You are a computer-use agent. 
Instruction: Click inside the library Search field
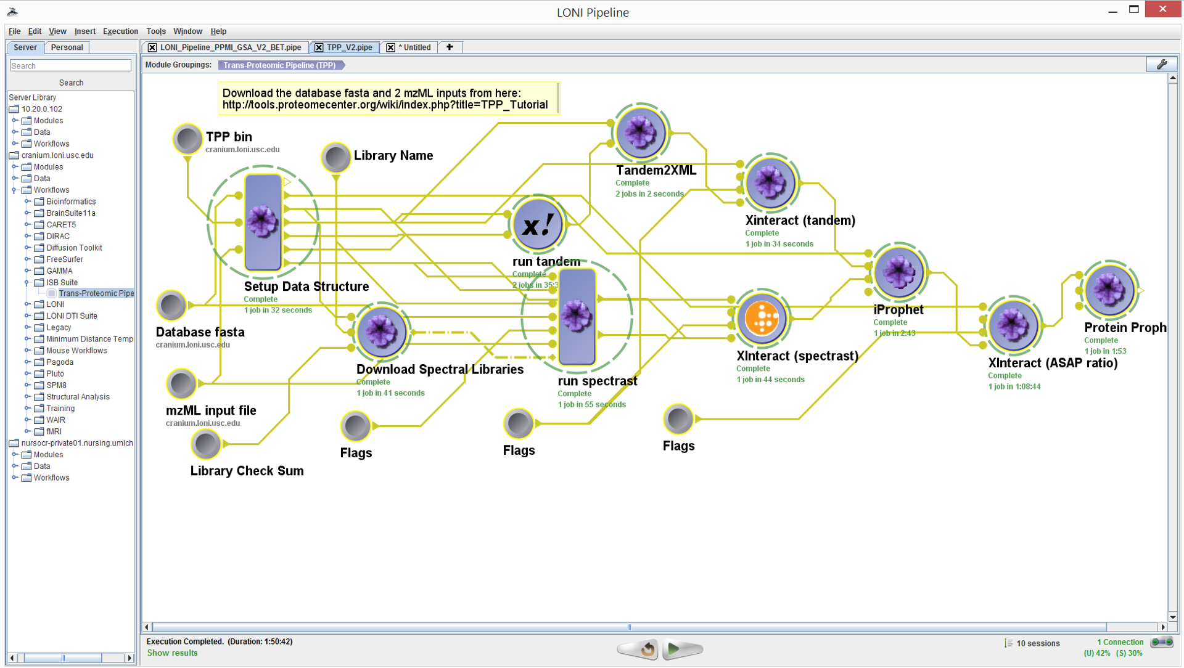click(70, 66)
